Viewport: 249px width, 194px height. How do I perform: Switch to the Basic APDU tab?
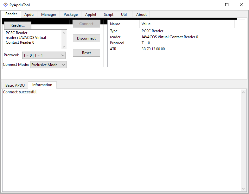15,85
